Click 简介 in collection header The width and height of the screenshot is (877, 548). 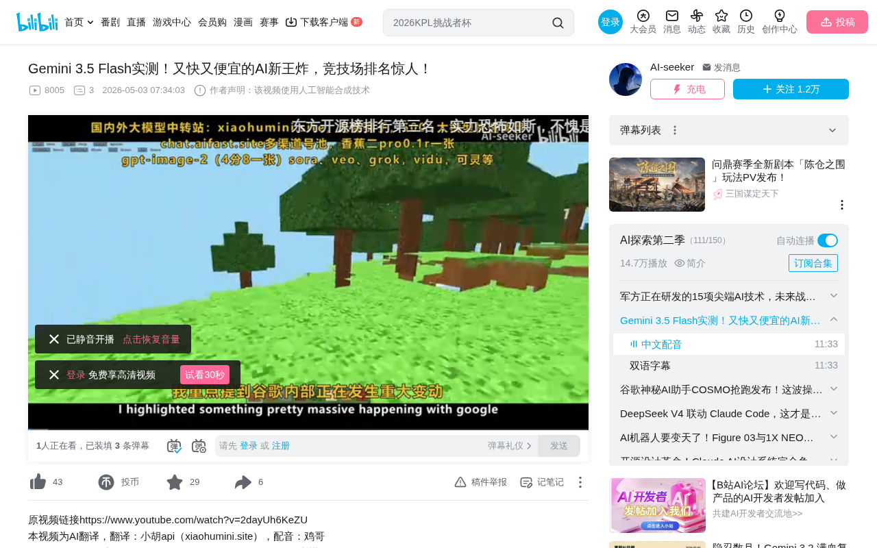click(x=690, y=263)
